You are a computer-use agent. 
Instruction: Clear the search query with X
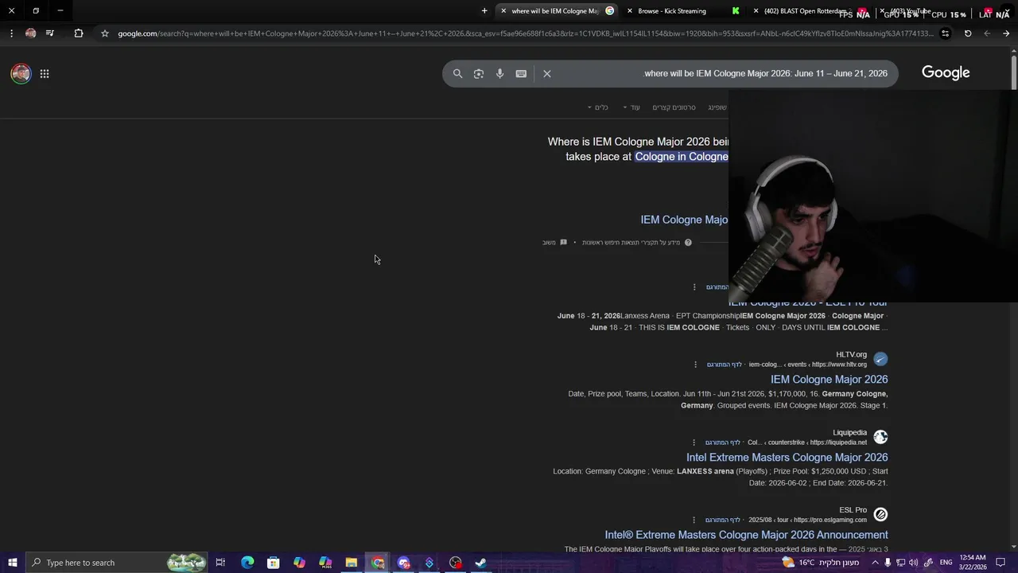(x=547, y=73)
